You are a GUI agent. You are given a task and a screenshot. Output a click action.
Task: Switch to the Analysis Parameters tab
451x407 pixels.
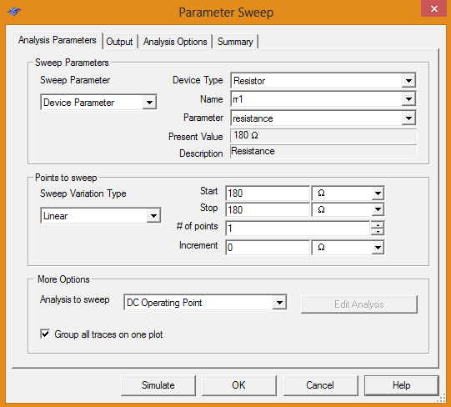pos(58,40)
